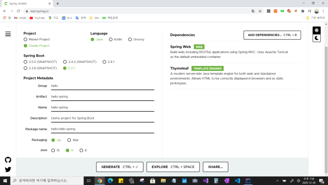Select Spring Boot 2.4.2 (SNAPSHOT)
This screenshot has width=328, height=185.
tap(80, 62)
